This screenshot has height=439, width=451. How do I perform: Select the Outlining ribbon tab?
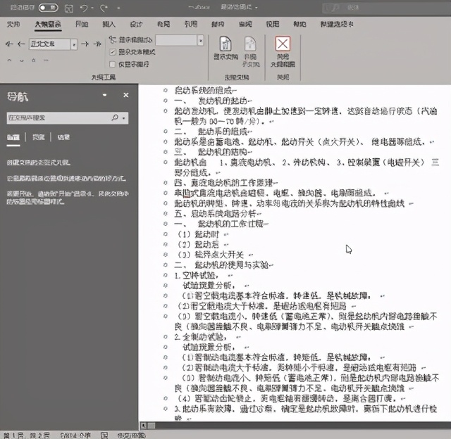click(x=48, y=25)
